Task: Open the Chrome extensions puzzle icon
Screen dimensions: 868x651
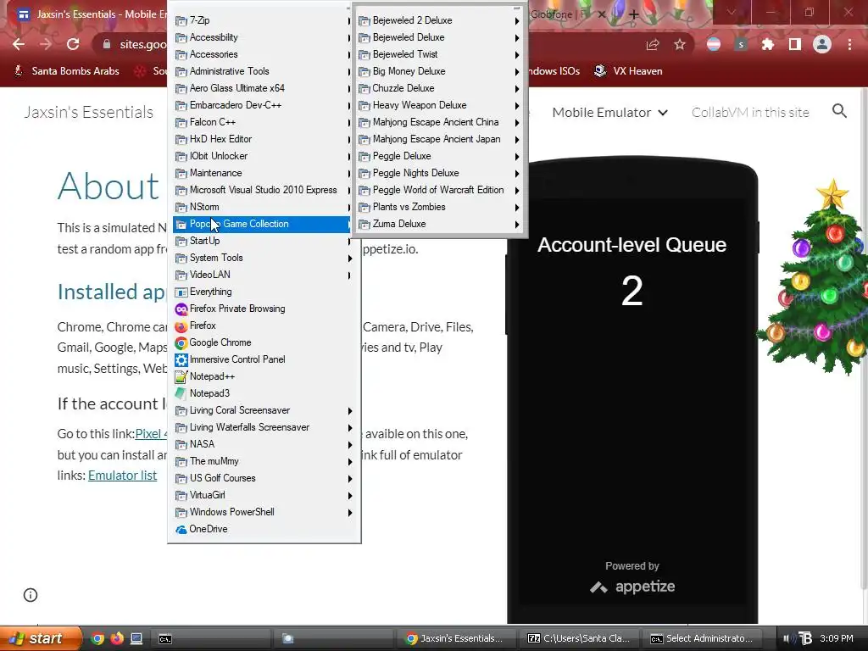Action: (x=768, y=45)
